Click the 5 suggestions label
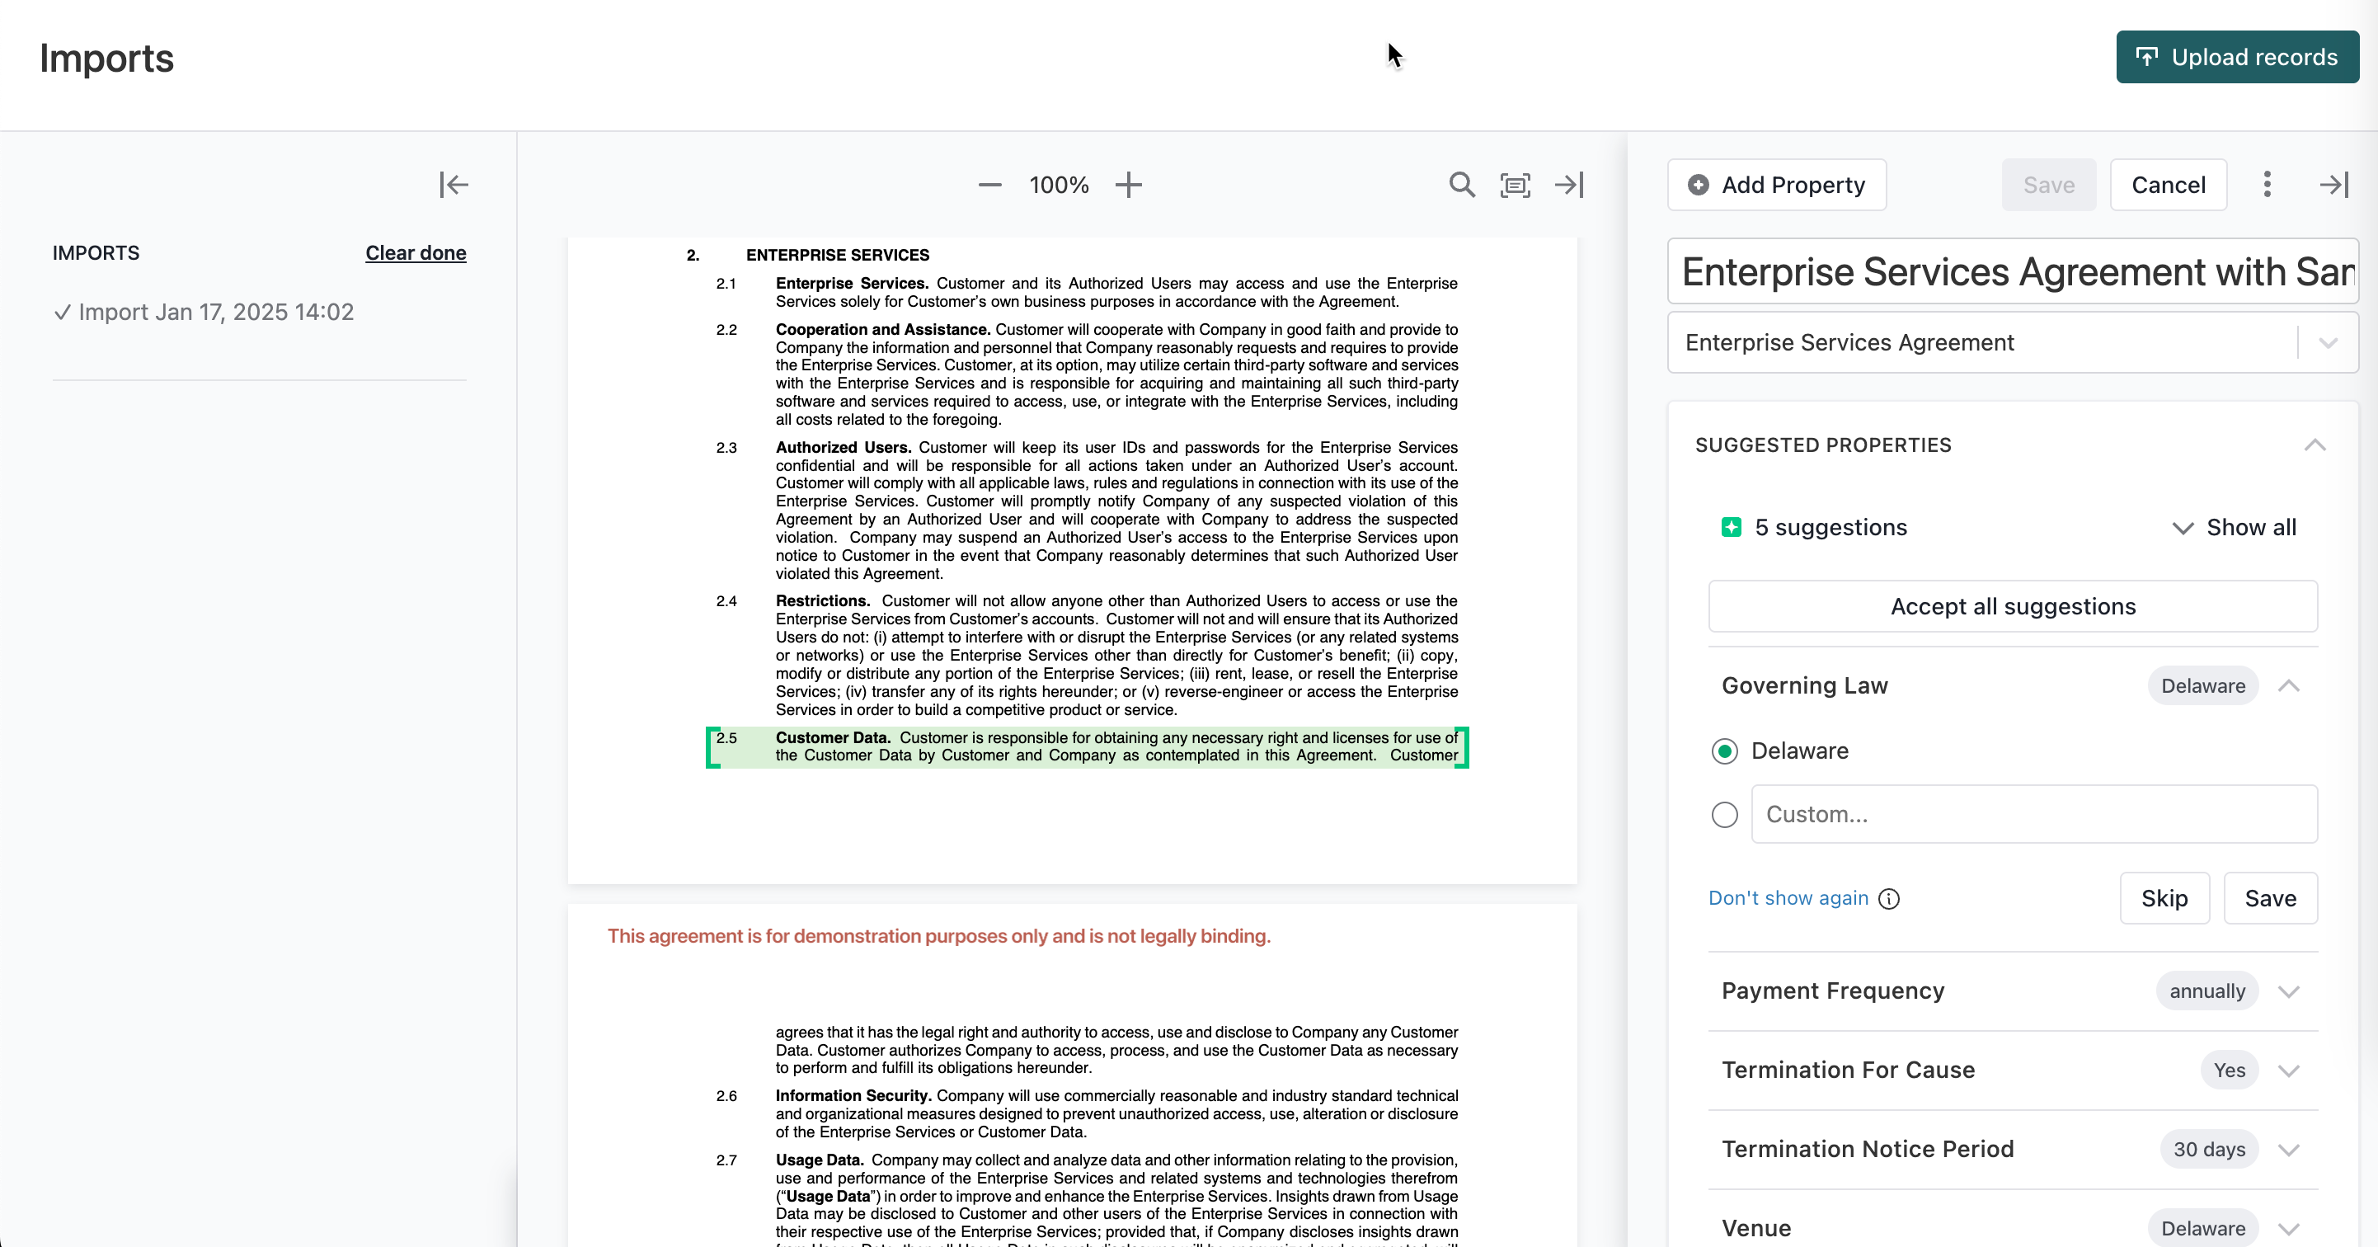 point(1830,527)
